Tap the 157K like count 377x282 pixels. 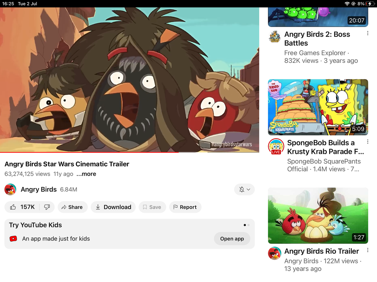click(28, 207)
